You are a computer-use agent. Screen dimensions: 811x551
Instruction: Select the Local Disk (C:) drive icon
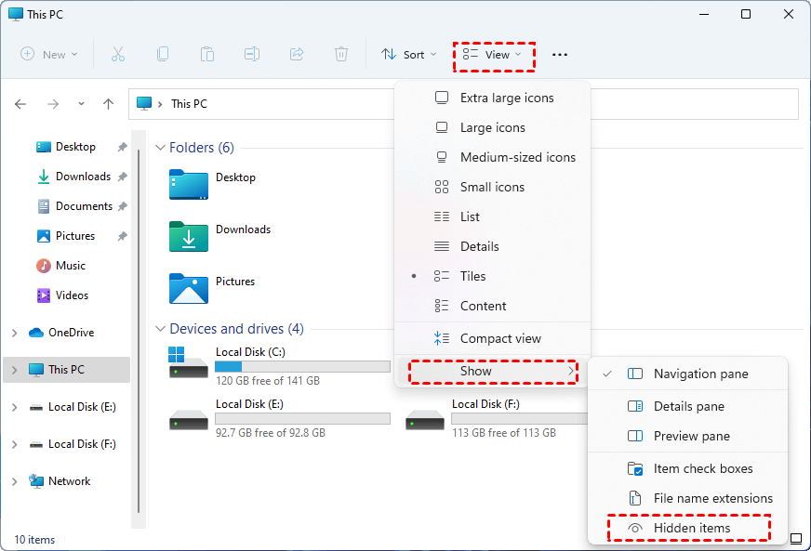pos(188,363)
